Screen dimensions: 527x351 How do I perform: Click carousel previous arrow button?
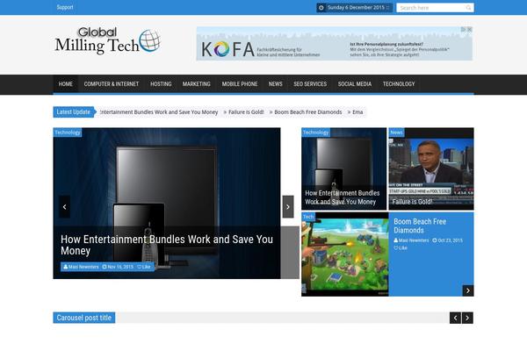tap(455, 318)
